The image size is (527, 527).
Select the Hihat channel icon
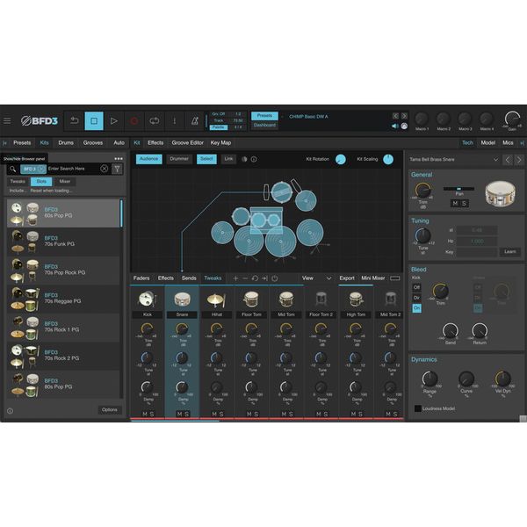point(216,300)
